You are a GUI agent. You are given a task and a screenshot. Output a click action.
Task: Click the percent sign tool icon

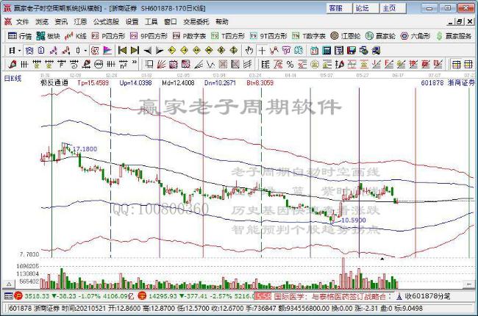(x=290, y=64)
